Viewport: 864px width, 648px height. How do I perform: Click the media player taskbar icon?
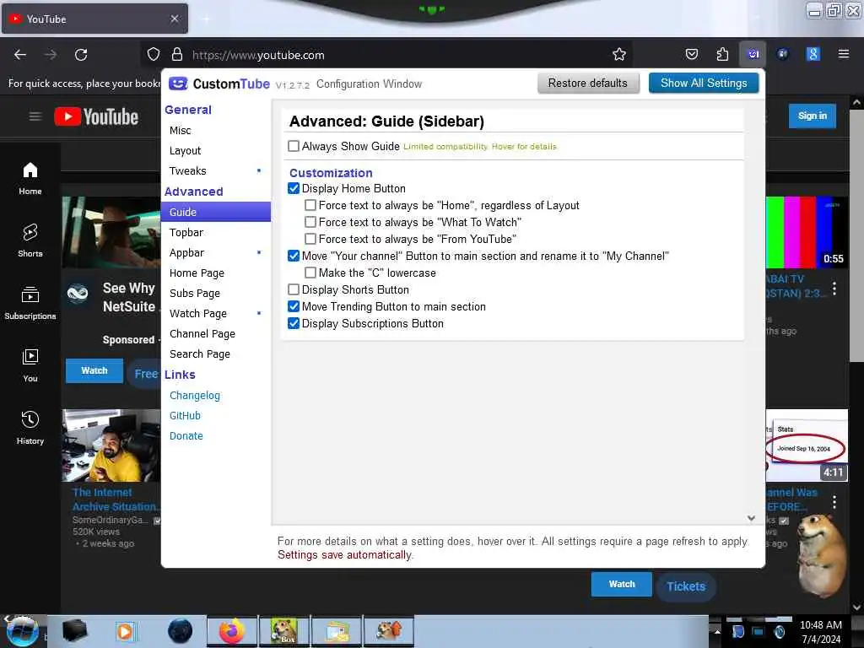[x=125, y=631]
